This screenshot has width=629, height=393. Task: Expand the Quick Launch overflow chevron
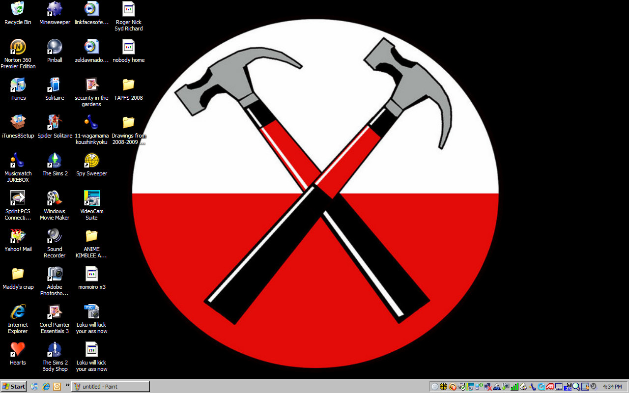[x=67, y=385]
